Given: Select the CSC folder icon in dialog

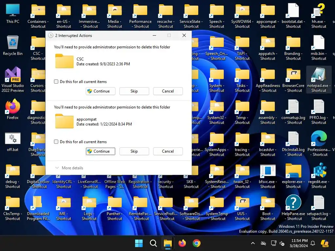Looking at the screenshot, I should 64,61.
